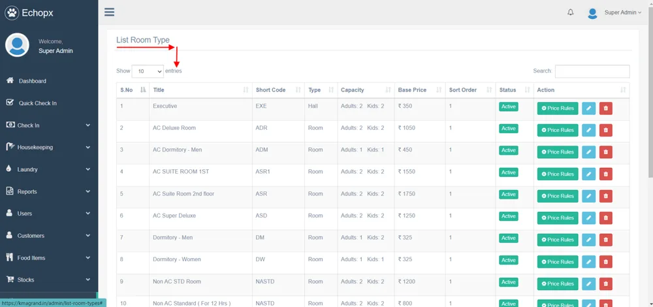This screenshot has height=307, width=653.
Task: Expand the Reports sidebar menu
Action: pyautogui.click(x=49, y=191)
